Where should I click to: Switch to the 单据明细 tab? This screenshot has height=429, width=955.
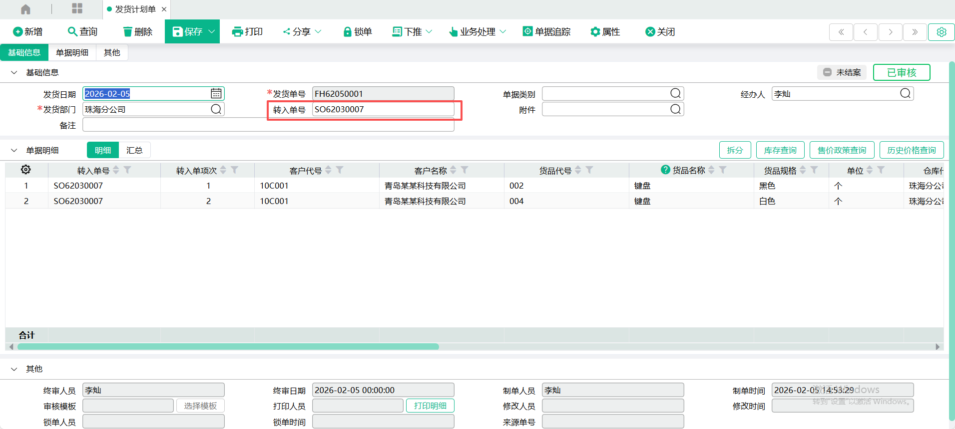pos(72,52)
